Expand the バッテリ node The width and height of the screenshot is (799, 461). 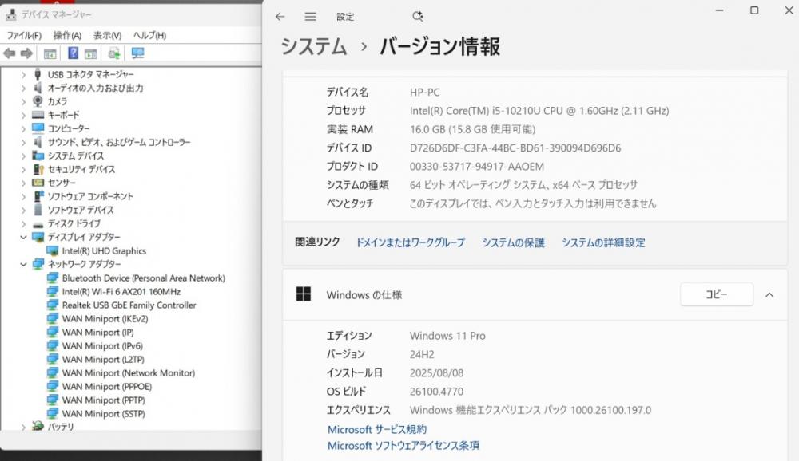click(x=23, y=427)
